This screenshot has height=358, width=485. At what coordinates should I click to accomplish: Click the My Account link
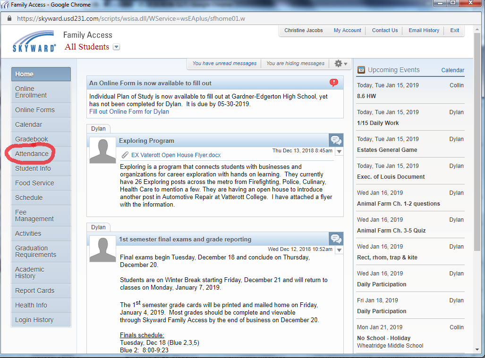pos(347,30)
